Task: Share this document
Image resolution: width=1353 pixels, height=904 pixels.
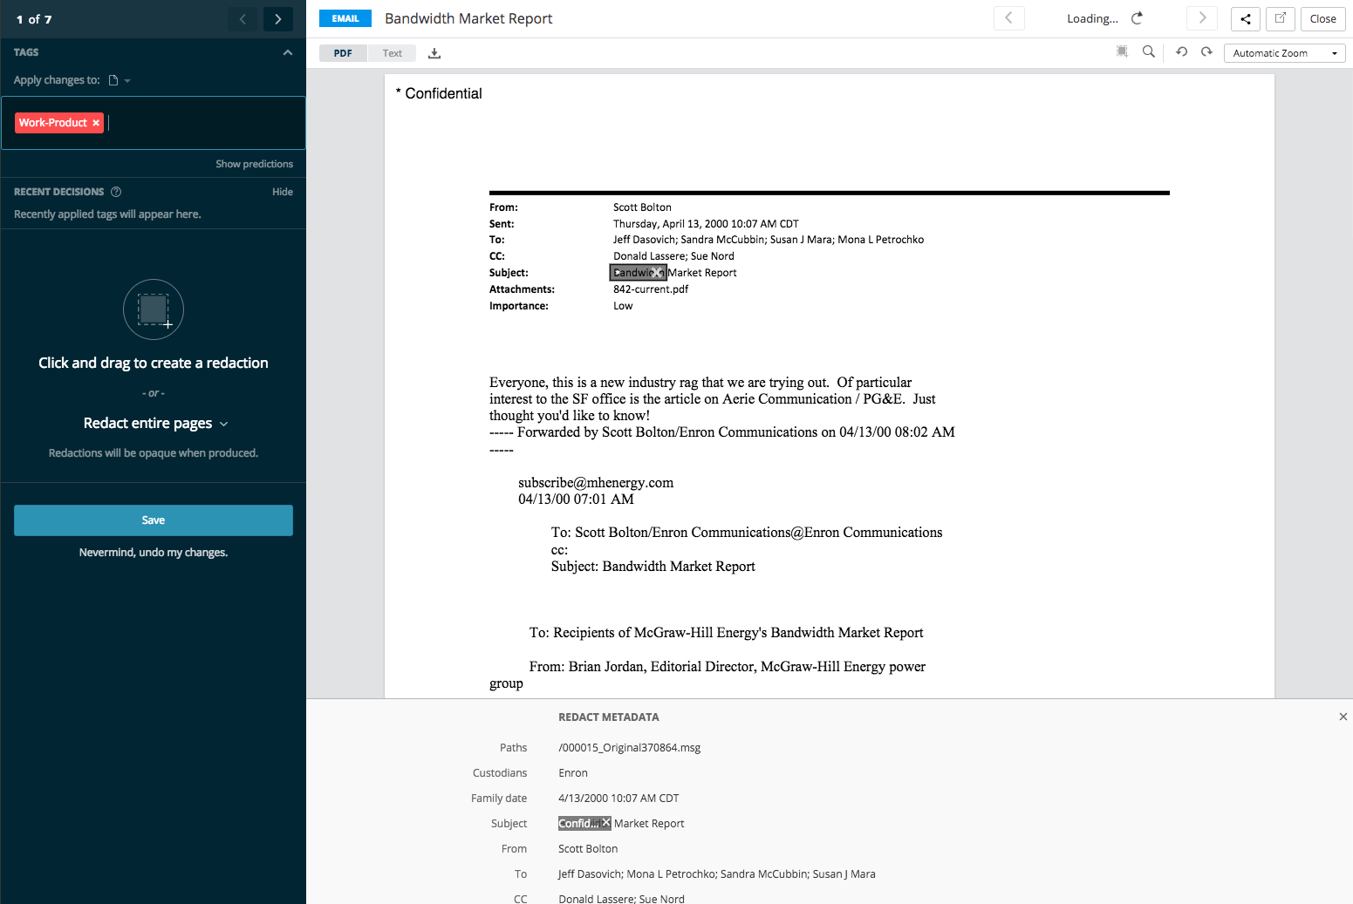Action: [x=1246, y=18]
